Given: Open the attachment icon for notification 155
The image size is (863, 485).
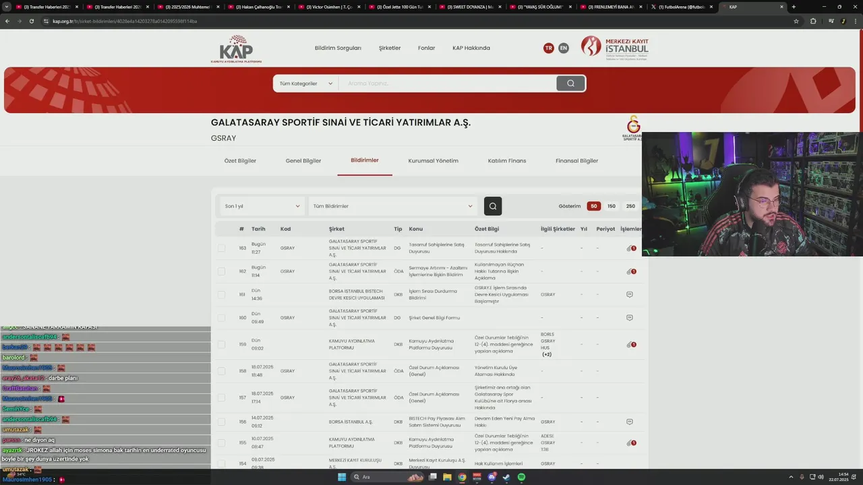Looking at the screenshot, I should pos(630,443).
